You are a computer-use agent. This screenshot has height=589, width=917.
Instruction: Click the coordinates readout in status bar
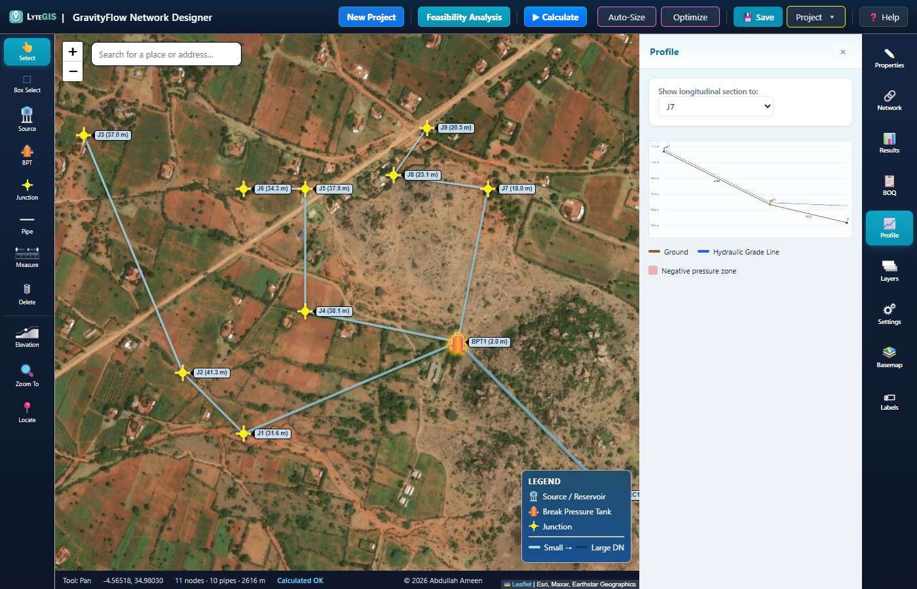coord(133,580)
